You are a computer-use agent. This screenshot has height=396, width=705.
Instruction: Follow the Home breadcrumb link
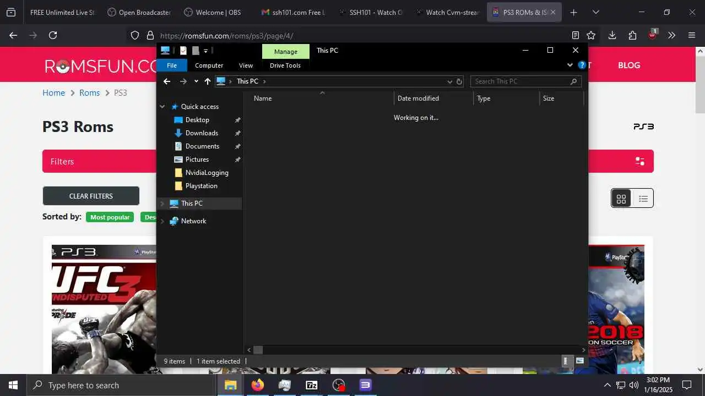click(54, 93)
